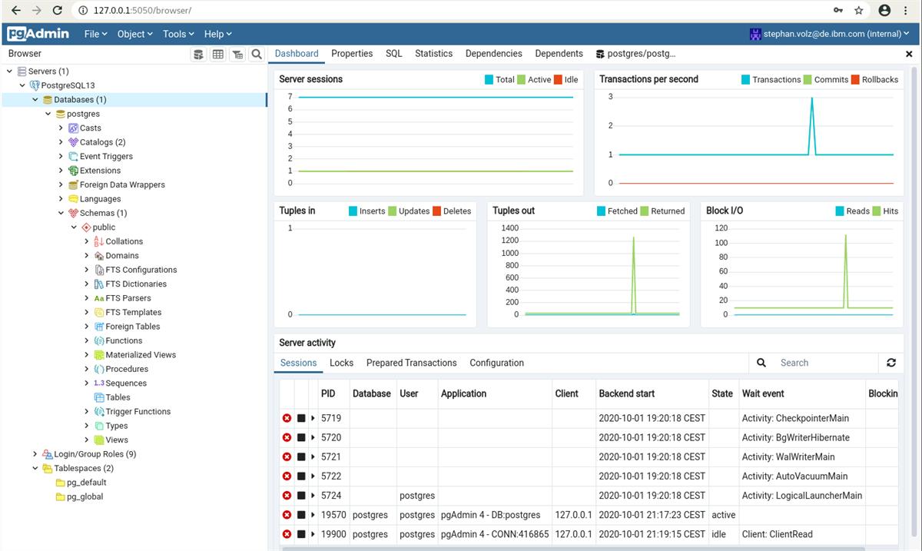The width and height of the screenshot is (922, 551).
Task: Terminate session with PID 19570
Action: [x=287, y=515]
